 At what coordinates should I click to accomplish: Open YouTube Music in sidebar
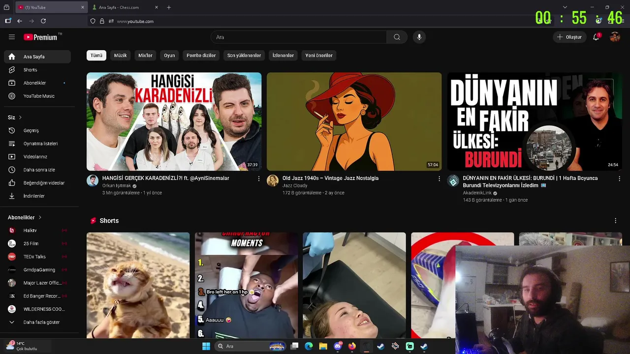pos(37,96)
